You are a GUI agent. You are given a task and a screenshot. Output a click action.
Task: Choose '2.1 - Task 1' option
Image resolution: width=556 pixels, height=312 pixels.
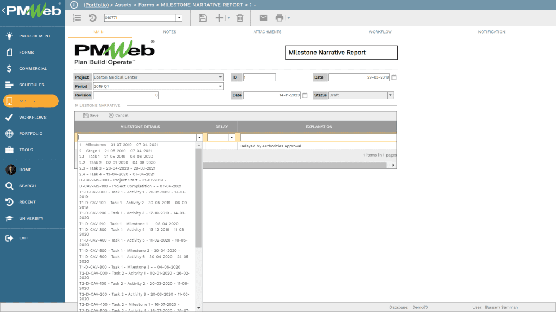(116, 157)
